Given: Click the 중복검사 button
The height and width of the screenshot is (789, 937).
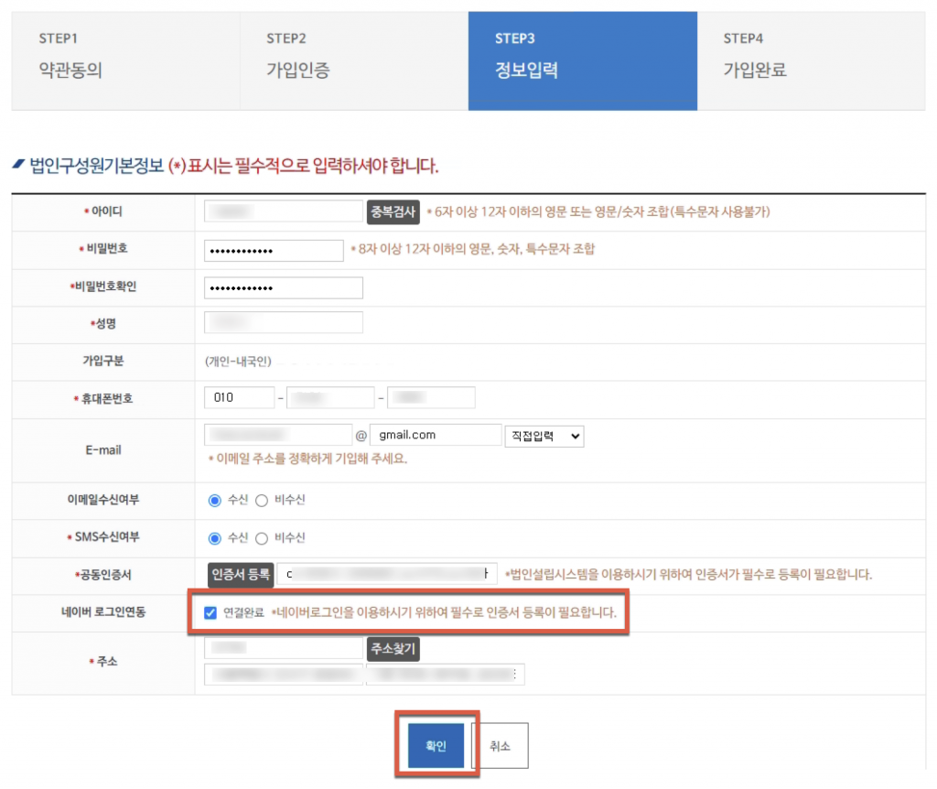Looking at the screenshot, I should 393,211.
